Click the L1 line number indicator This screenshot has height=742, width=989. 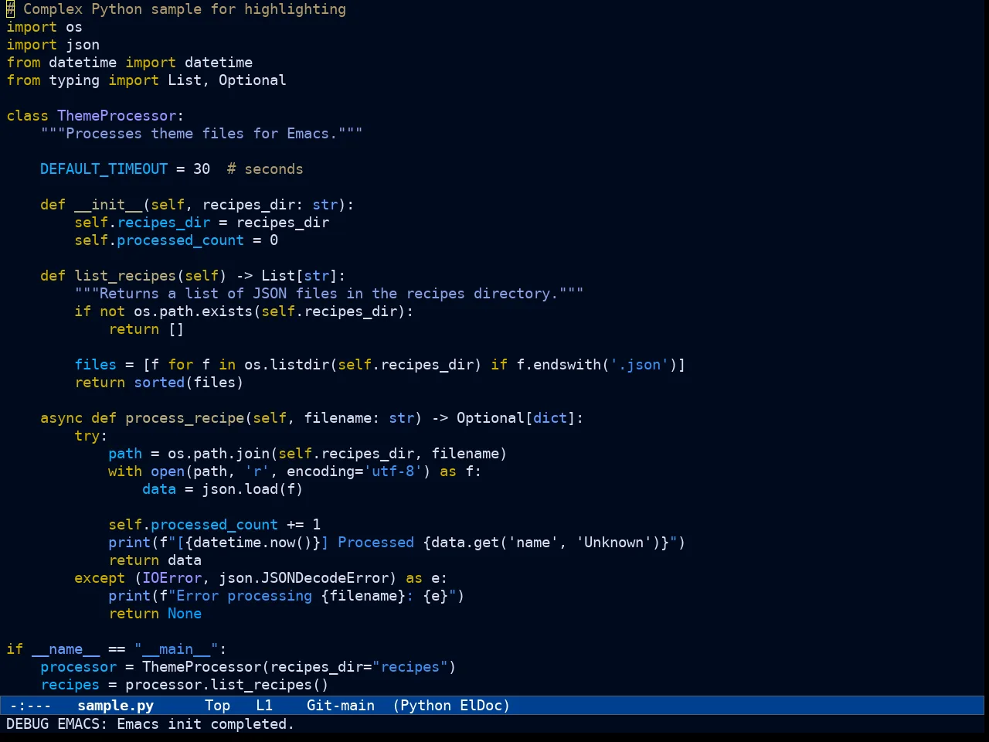point(264,706)
